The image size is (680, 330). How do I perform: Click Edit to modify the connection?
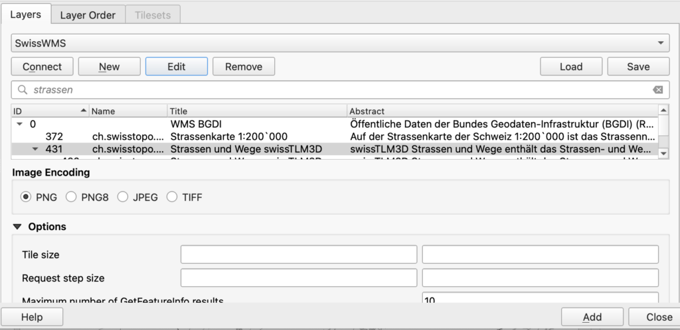(176, 66)
